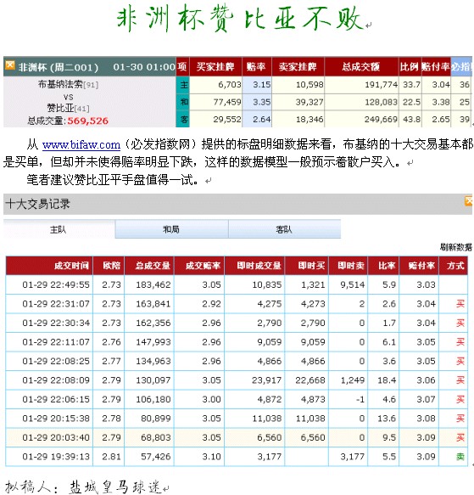Switch to the 和局 tab

tap(171, 229)
